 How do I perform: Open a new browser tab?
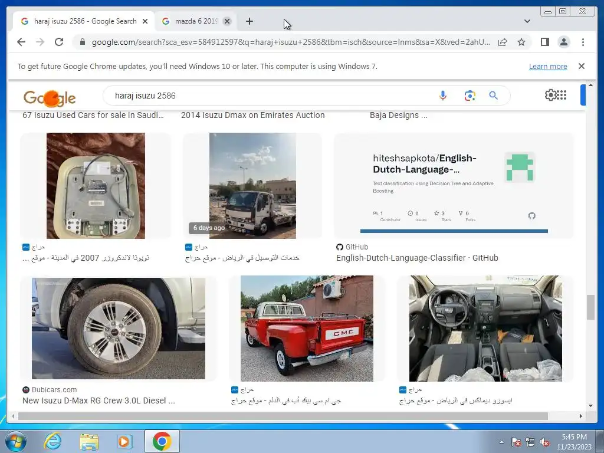[x=250, y=21]
